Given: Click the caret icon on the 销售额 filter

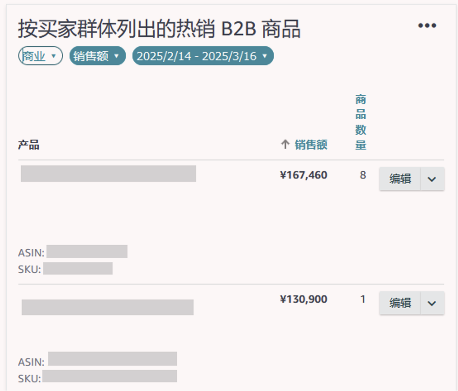Looking at the screenshot, I should click(116, 56).
